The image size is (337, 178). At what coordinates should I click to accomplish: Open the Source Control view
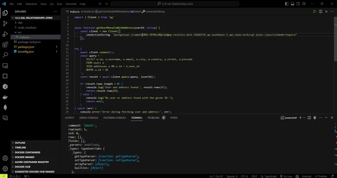coord(5,24)
